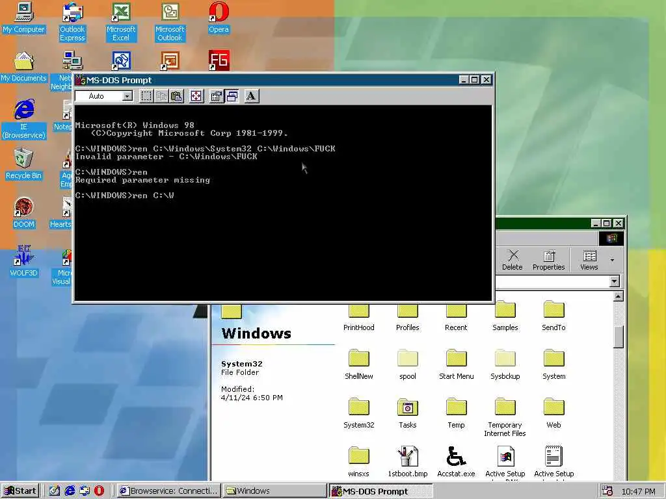This screenshot has height=499, width=666.
Task: Select the Microsoft Excel desktop shortcut
Action: coord(121,22)
